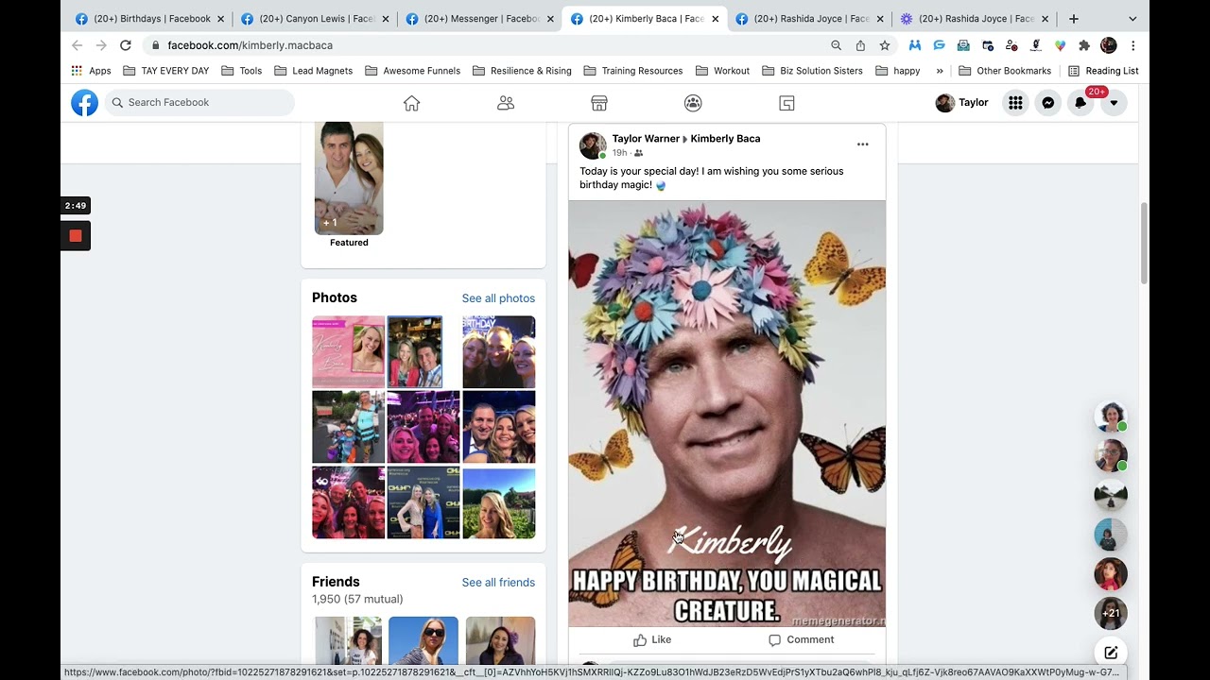
Task: Open the Marketplace icon in top navigation
Action: click(599, 103)
